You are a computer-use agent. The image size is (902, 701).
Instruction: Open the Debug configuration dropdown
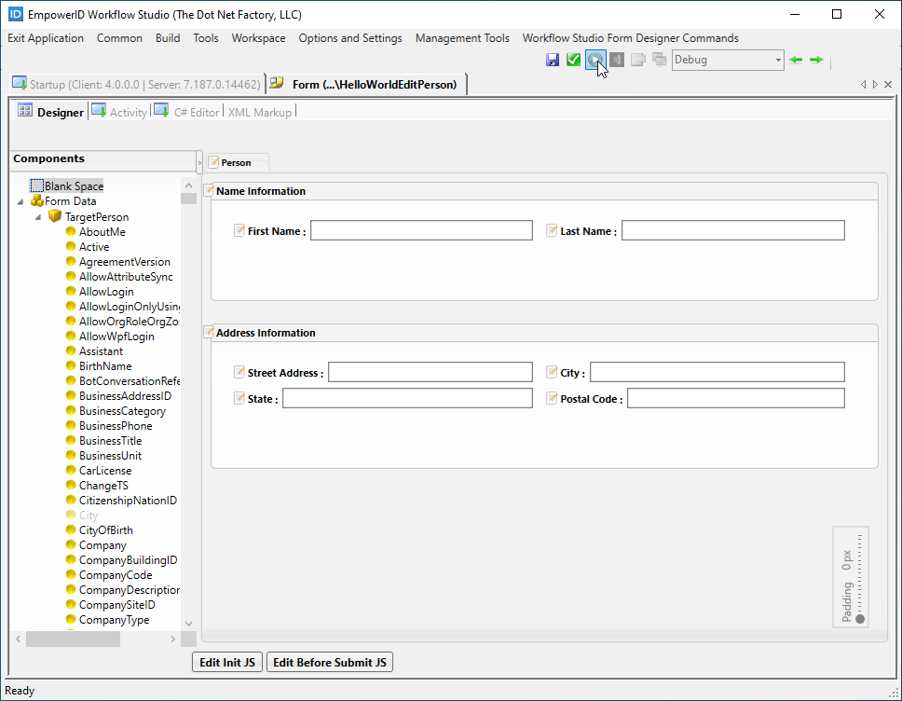(778, 59)
